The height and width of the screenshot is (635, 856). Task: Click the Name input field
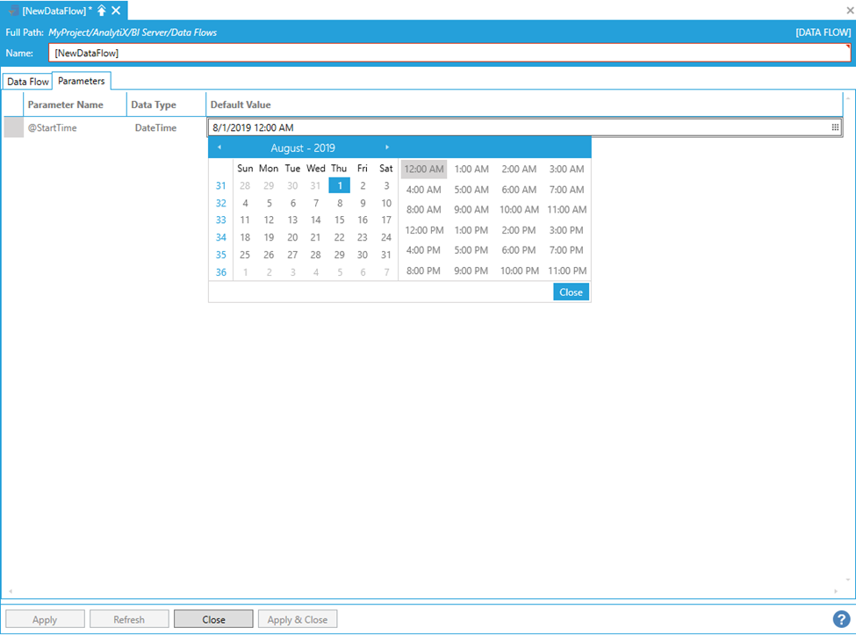coord(450,53)
